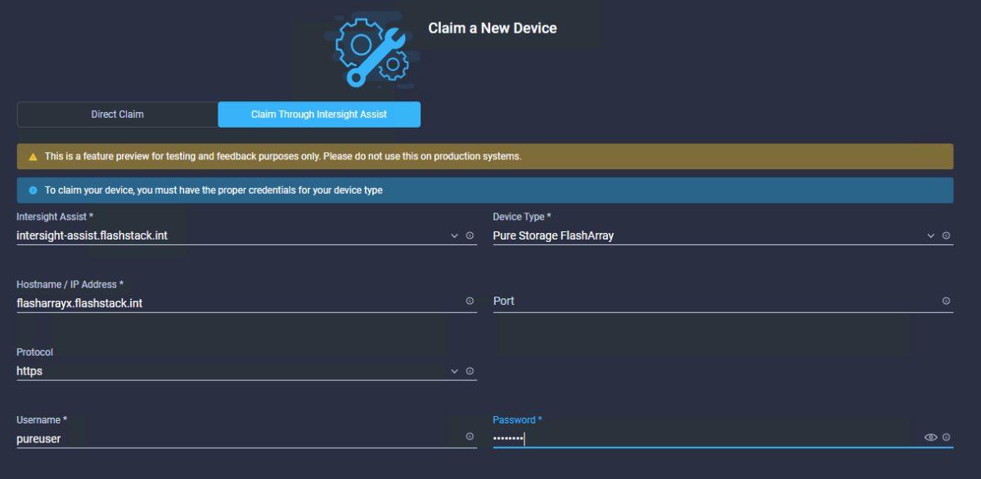Image resolution: width=981 pixels, height=479 pixels.
Task: Click the Hostname / IP Address field
Action: coord(237,302)
